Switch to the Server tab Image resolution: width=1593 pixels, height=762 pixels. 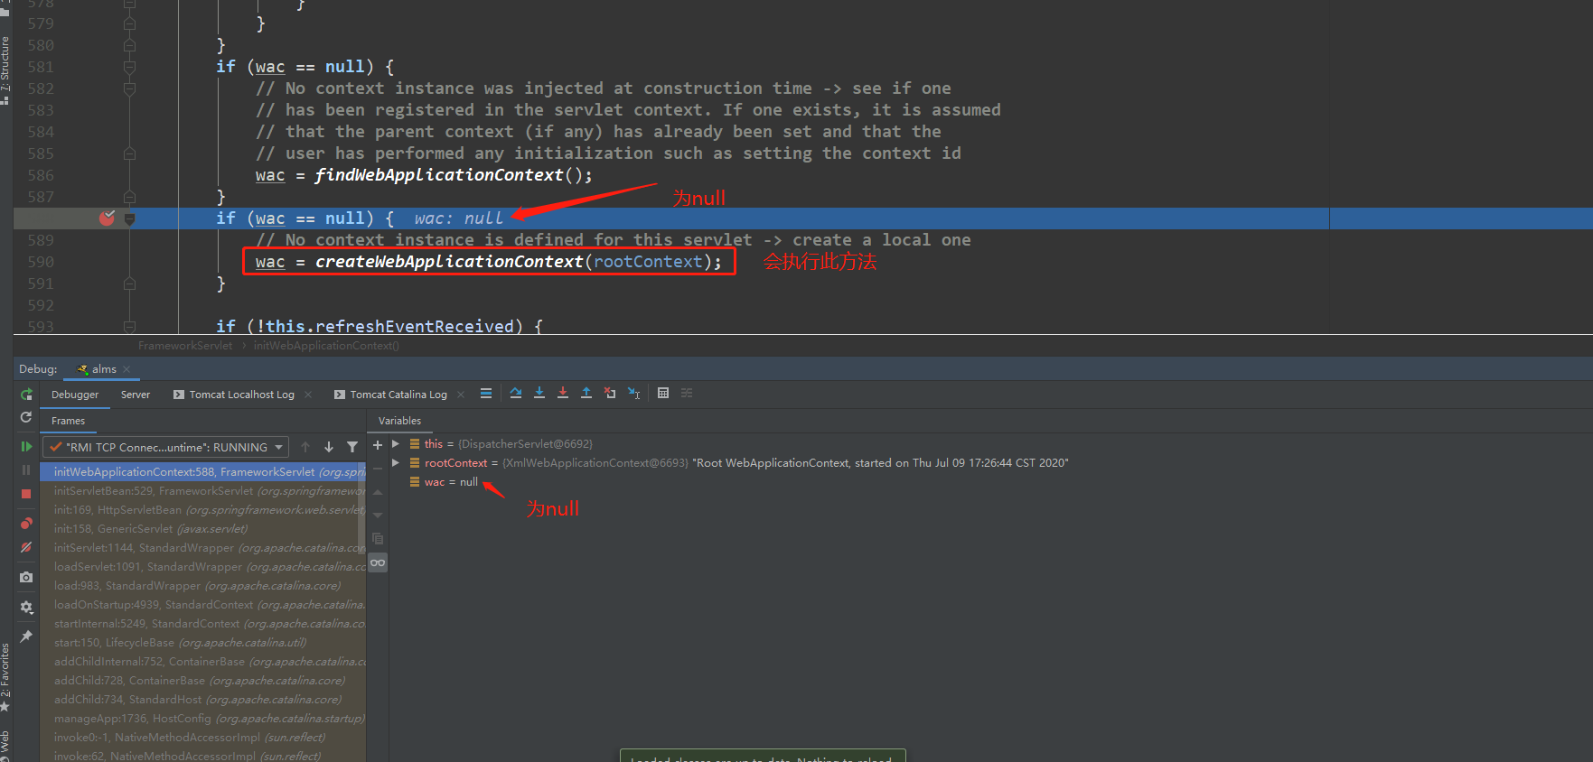click(x=136, y=395)
